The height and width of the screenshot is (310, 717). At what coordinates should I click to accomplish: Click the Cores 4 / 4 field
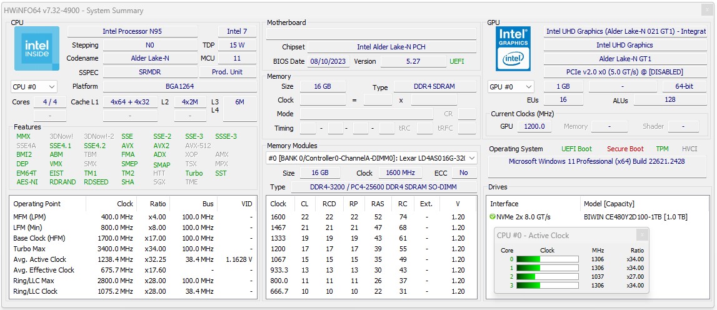(x=50, y=102)
